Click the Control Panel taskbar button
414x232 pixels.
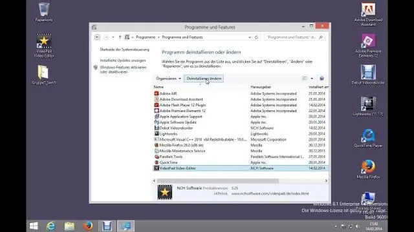click(125, 226)
